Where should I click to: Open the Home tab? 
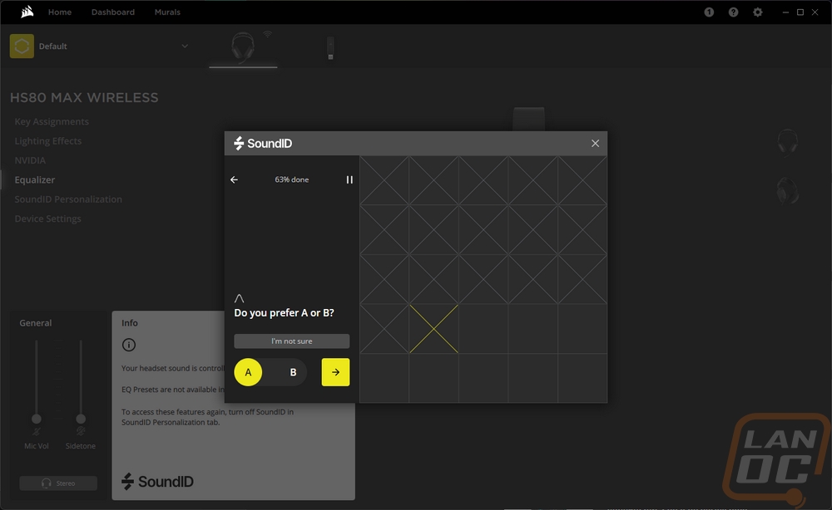tap(60, 12)
